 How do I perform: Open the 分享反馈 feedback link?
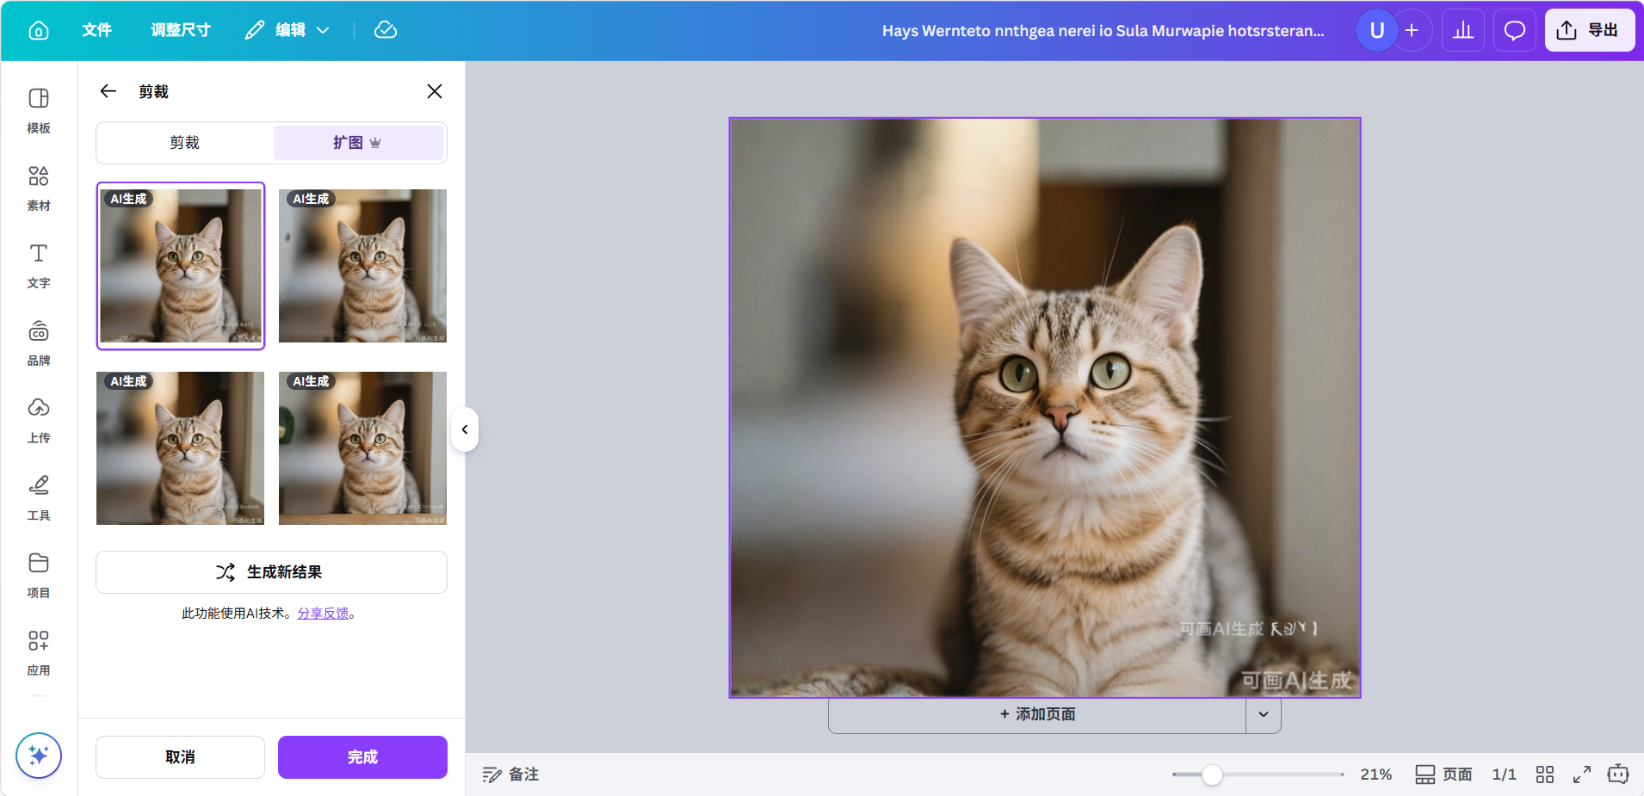pyautogui.click(x=323, y=614)
